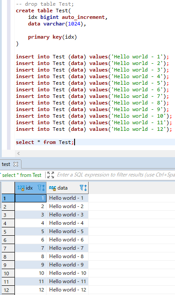Viewport: 175px width, 295px height.
Task: Toggle sort order arrows on data column
Action: [x=86, y=188]
